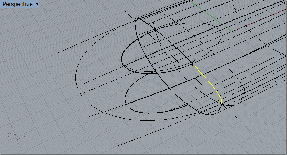Viewport: 287px width, 155px height.
Task: Select the highlighted yellow curve segment
Action: [x=210, y=82]
